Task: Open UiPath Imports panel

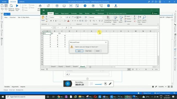Action: point(23,87)
